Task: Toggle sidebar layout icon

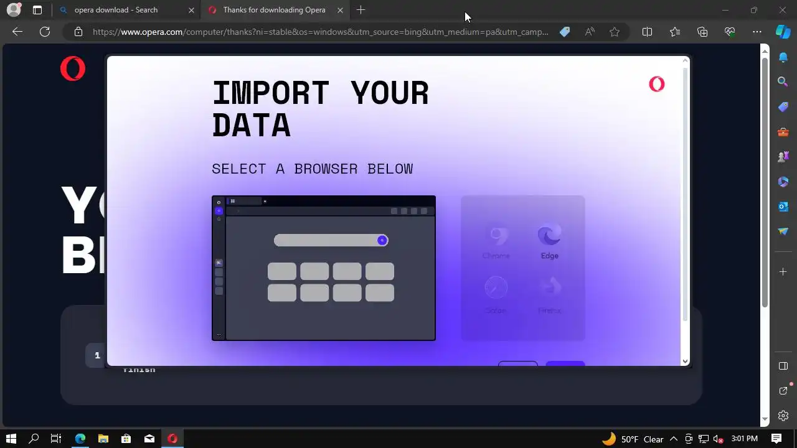Action: [783, 366]
